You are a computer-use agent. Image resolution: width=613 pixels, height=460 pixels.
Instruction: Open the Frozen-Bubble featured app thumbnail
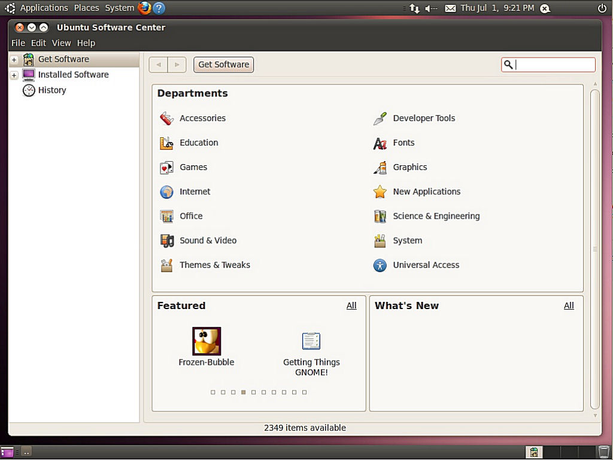click(x=207, y=341)
